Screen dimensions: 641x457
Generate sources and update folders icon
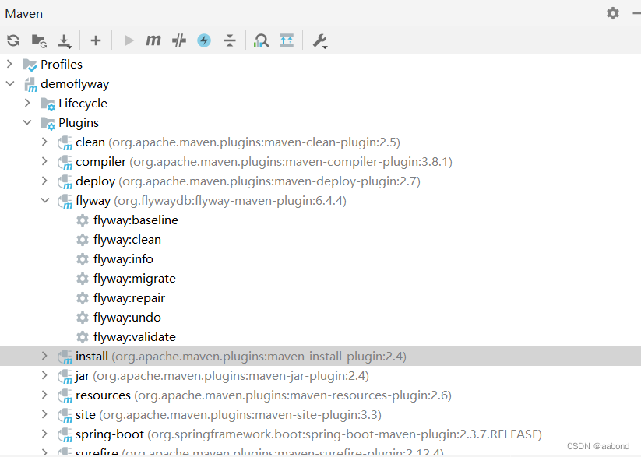click(x=39, y=40)
